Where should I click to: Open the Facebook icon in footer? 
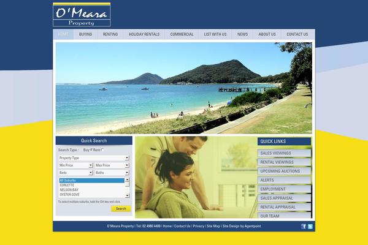point(304,226)
